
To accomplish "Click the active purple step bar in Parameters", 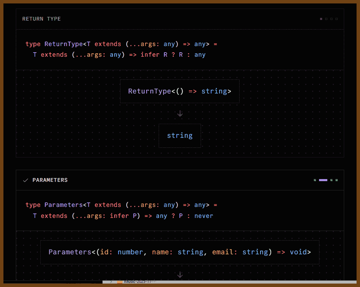I will click(x=323, y=180).
